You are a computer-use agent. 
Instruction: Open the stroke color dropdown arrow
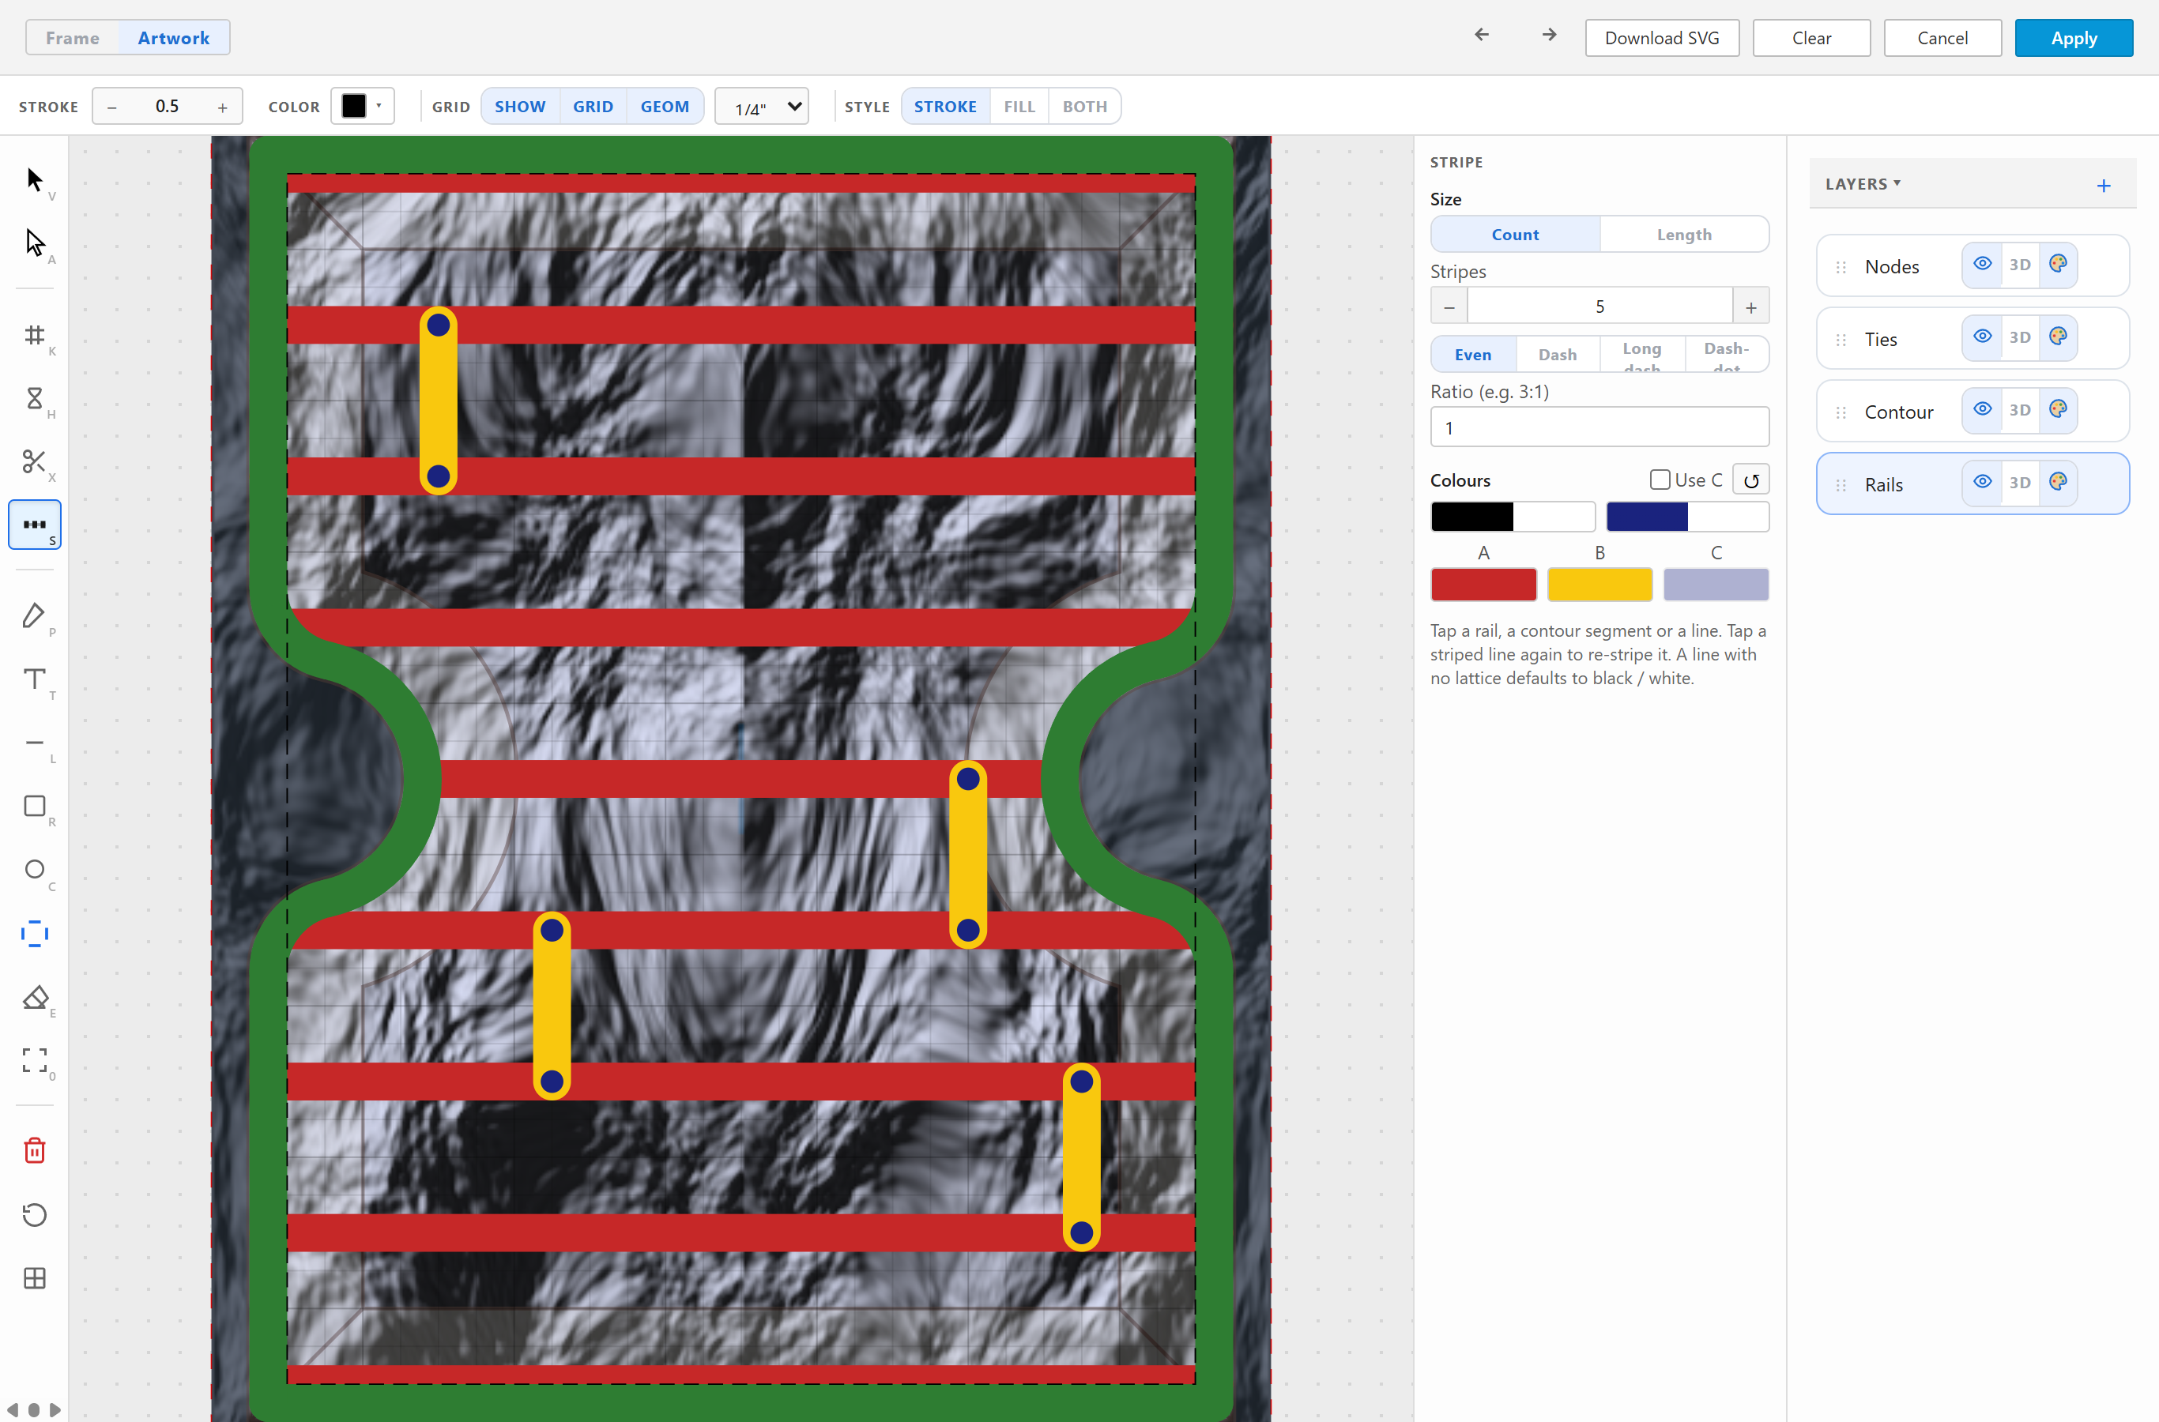coord(379,106)
